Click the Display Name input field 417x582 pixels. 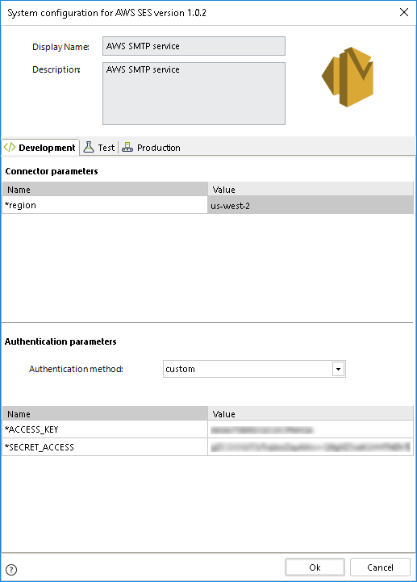(x=194, y=46)
